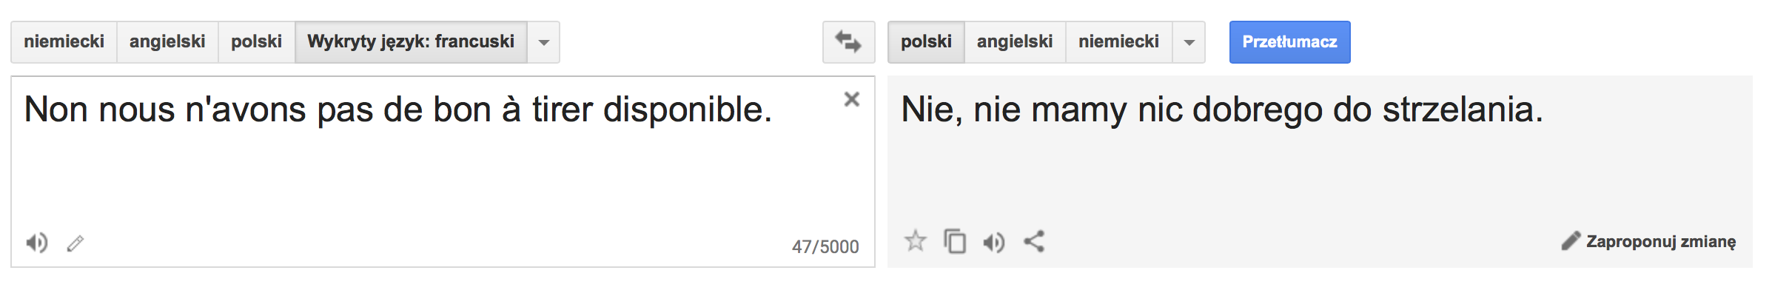Select angielski as target language

point(1015,41)
